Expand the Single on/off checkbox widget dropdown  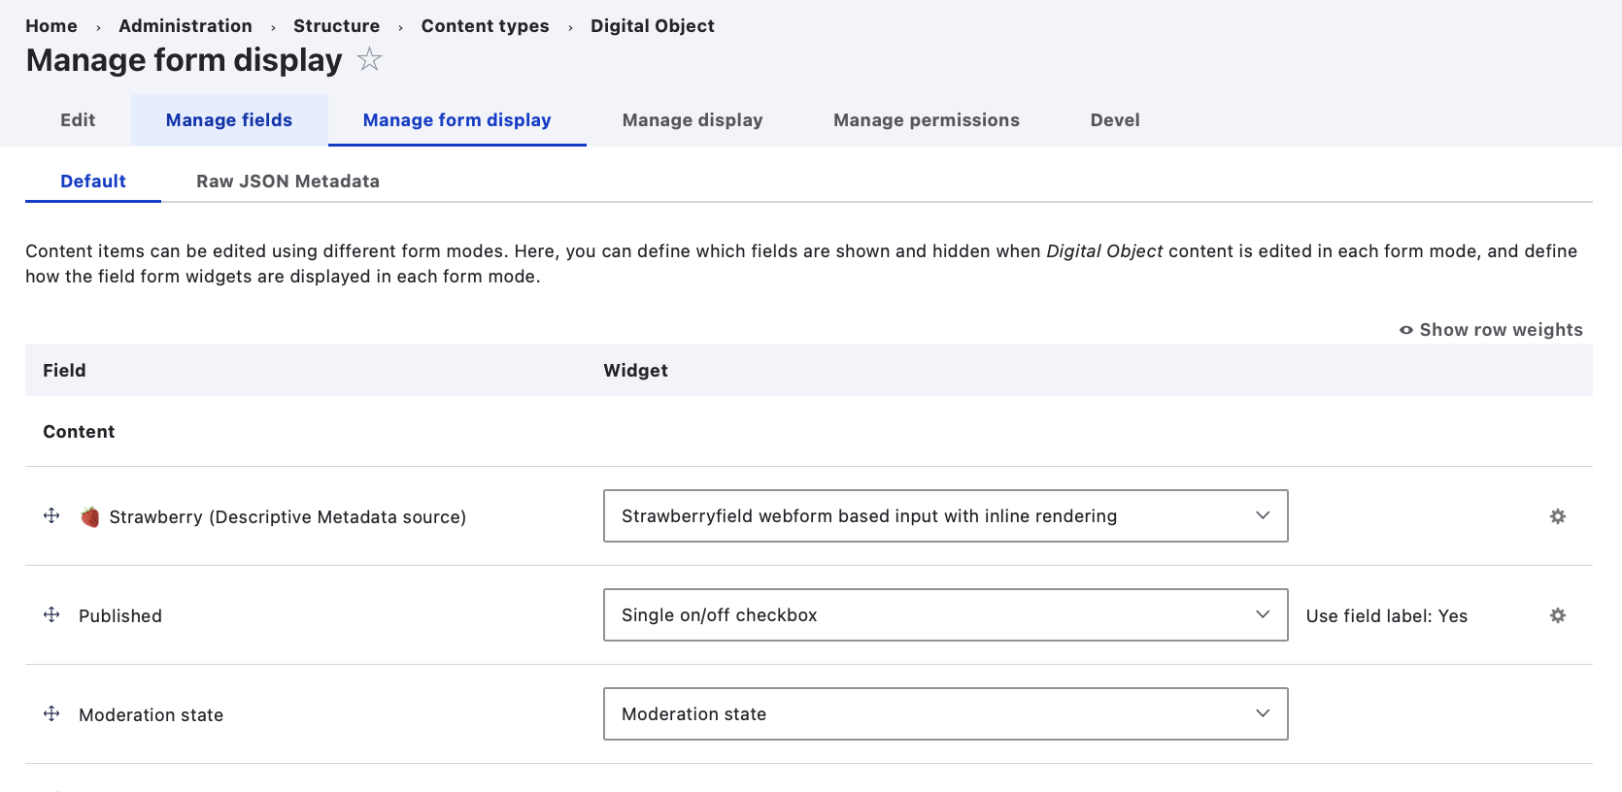pyautogui.click(x=945, y=615)
